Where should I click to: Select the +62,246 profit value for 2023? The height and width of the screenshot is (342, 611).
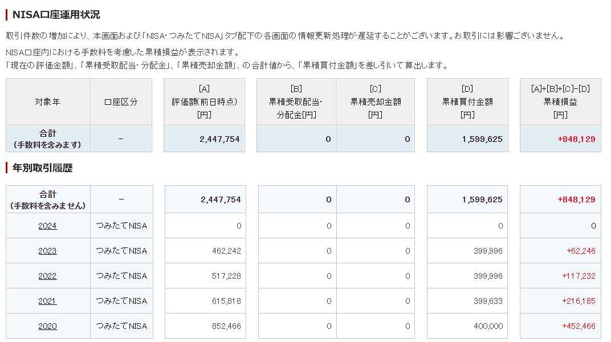(581, 251)
